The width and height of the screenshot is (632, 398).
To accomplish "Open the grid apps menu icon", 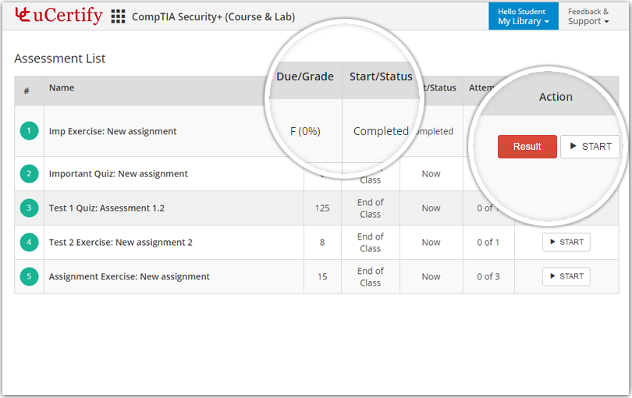I will pos(118,16).
